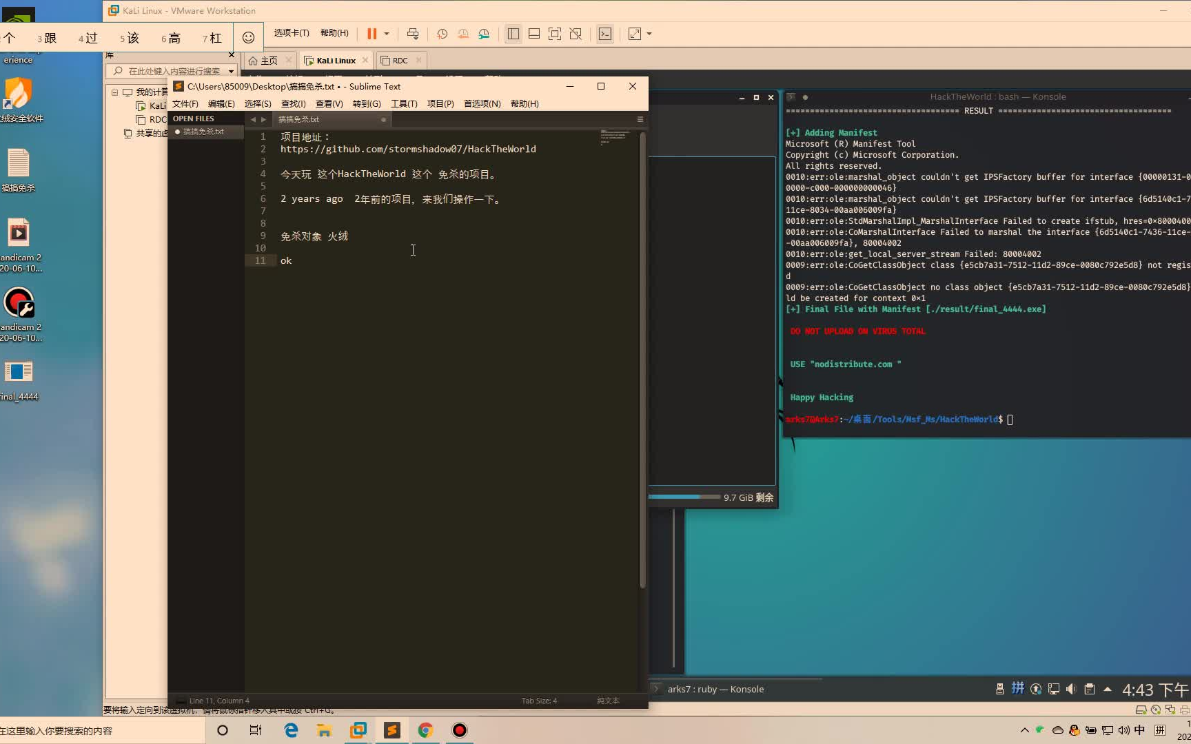This screenshot has height=744, width=1191.
Task: Open the library search dropdown arrow
Action: point(231,71)
